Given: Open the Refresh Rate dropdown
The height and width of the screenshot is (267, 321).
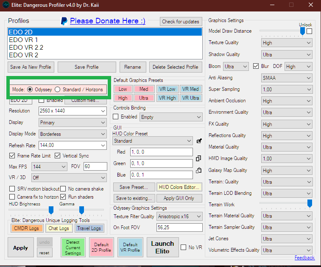Looking at the screenshot, I should point(73,145).
